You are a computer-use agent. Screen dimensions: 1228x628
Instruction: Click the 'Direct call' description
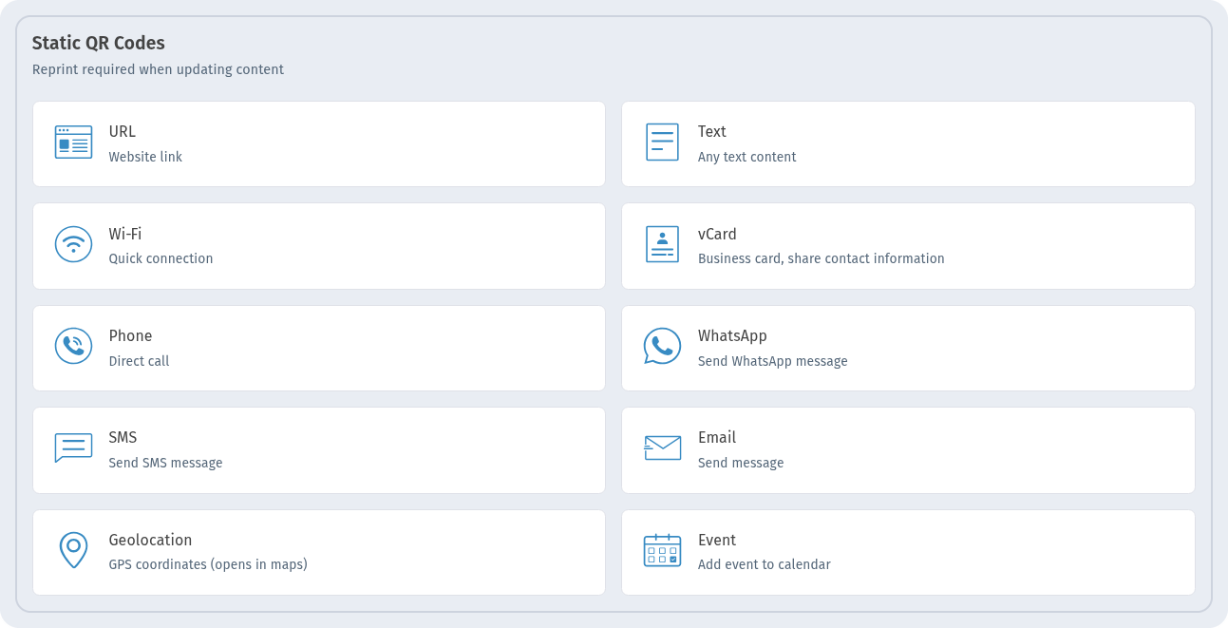pos(139,361)
